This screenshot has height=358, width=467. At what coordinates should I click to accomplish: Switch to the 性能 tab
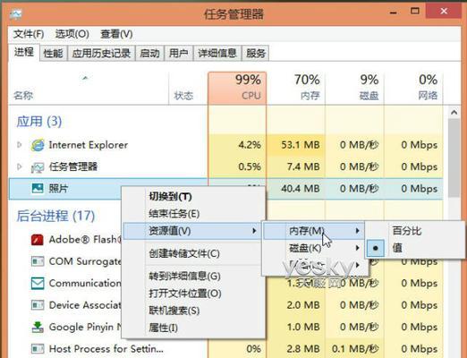tap(53, 54)
